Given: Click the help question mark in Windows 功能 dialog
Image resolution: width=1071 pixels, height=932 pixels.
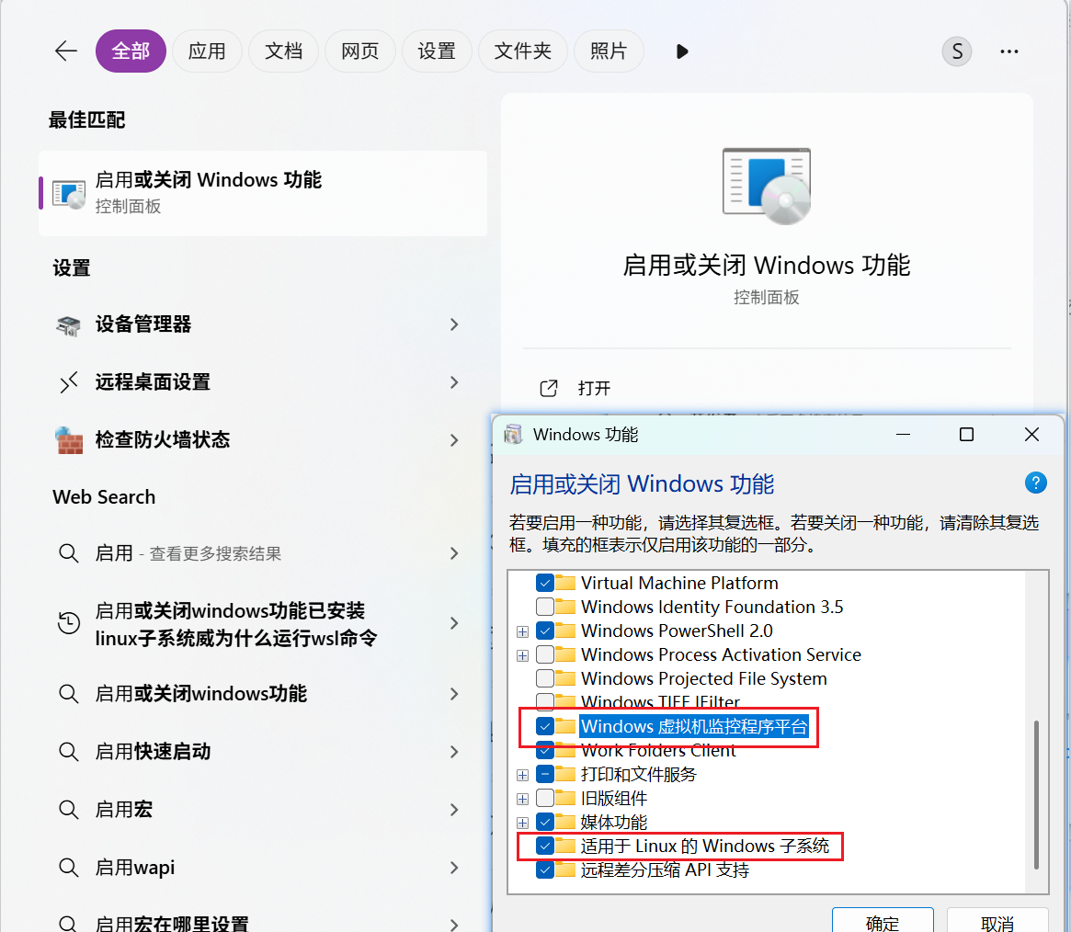Looking at the screenshot, I should (x=1036, y=483).
